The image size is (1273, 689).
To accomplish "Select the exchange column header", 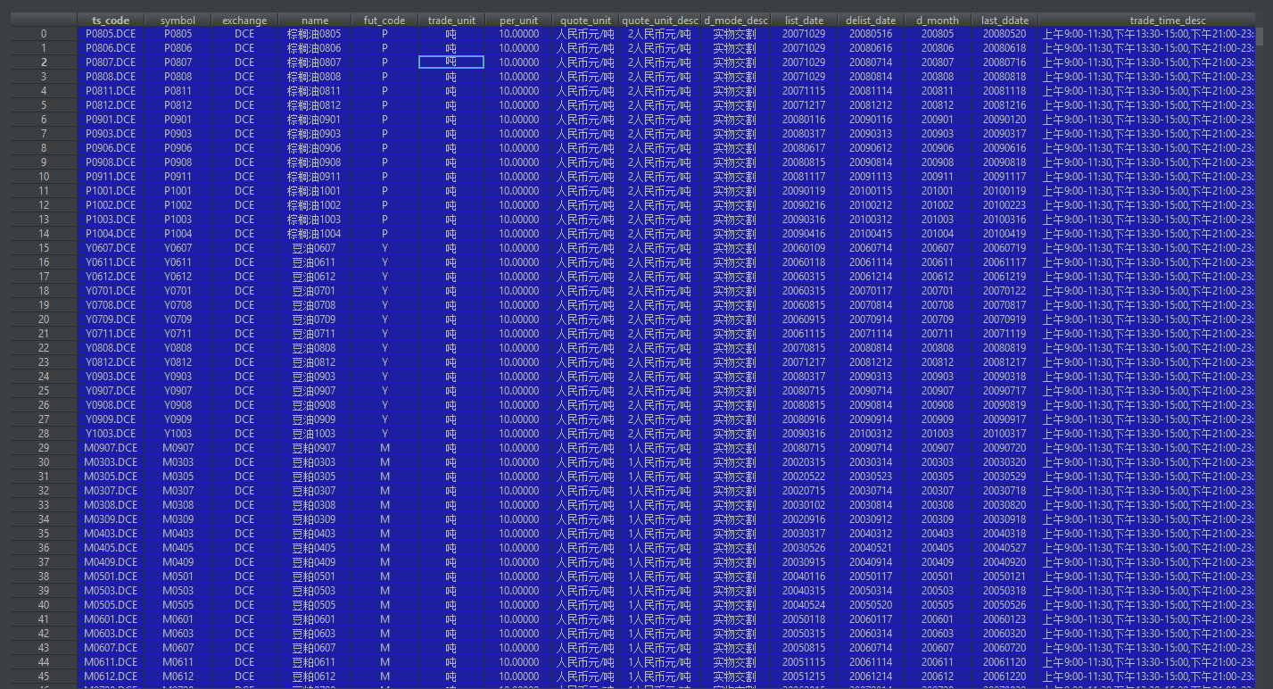I will coord(244,21).
